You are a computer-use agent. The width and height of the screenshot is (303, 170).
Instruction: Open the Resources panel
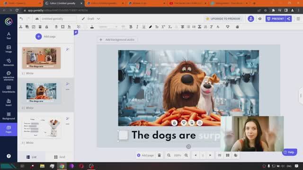pyautogui.click(x=9, y=62)
